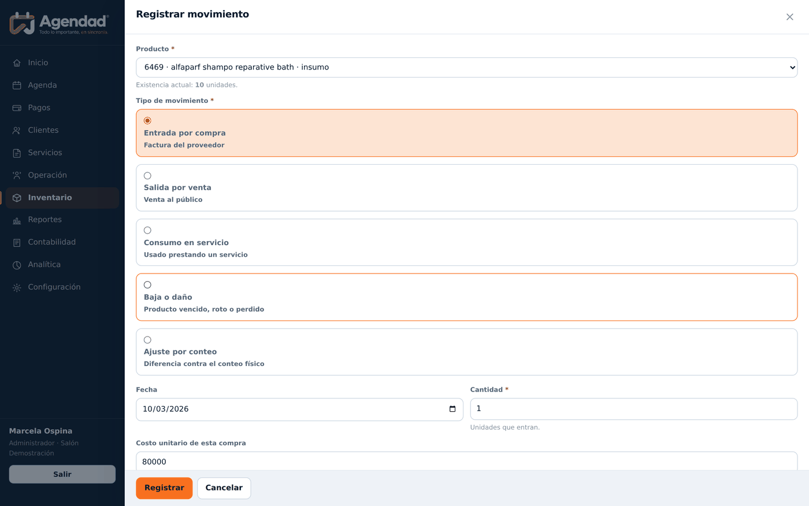Go to Agenda in the sidebar
The height and width of the screenshot is (506, 809).
[x=62, y=85]
